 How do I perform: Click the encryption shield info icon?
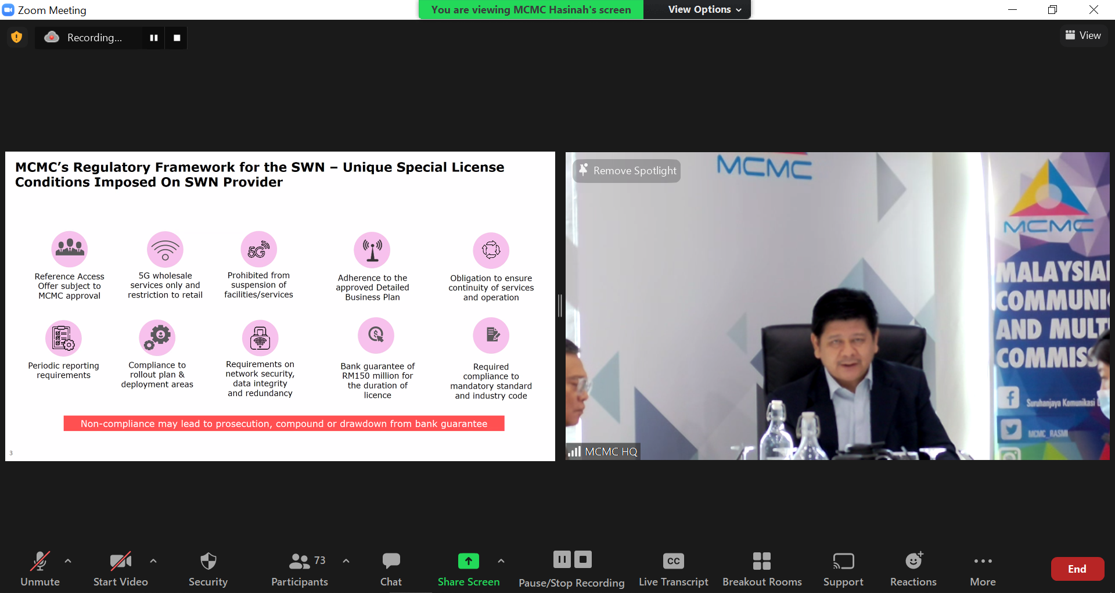(17, 37)
